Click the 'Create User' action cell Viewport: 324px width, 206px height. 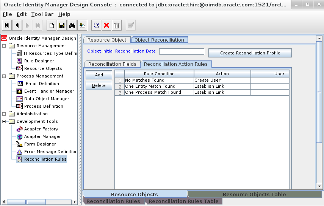pos(222,80)
